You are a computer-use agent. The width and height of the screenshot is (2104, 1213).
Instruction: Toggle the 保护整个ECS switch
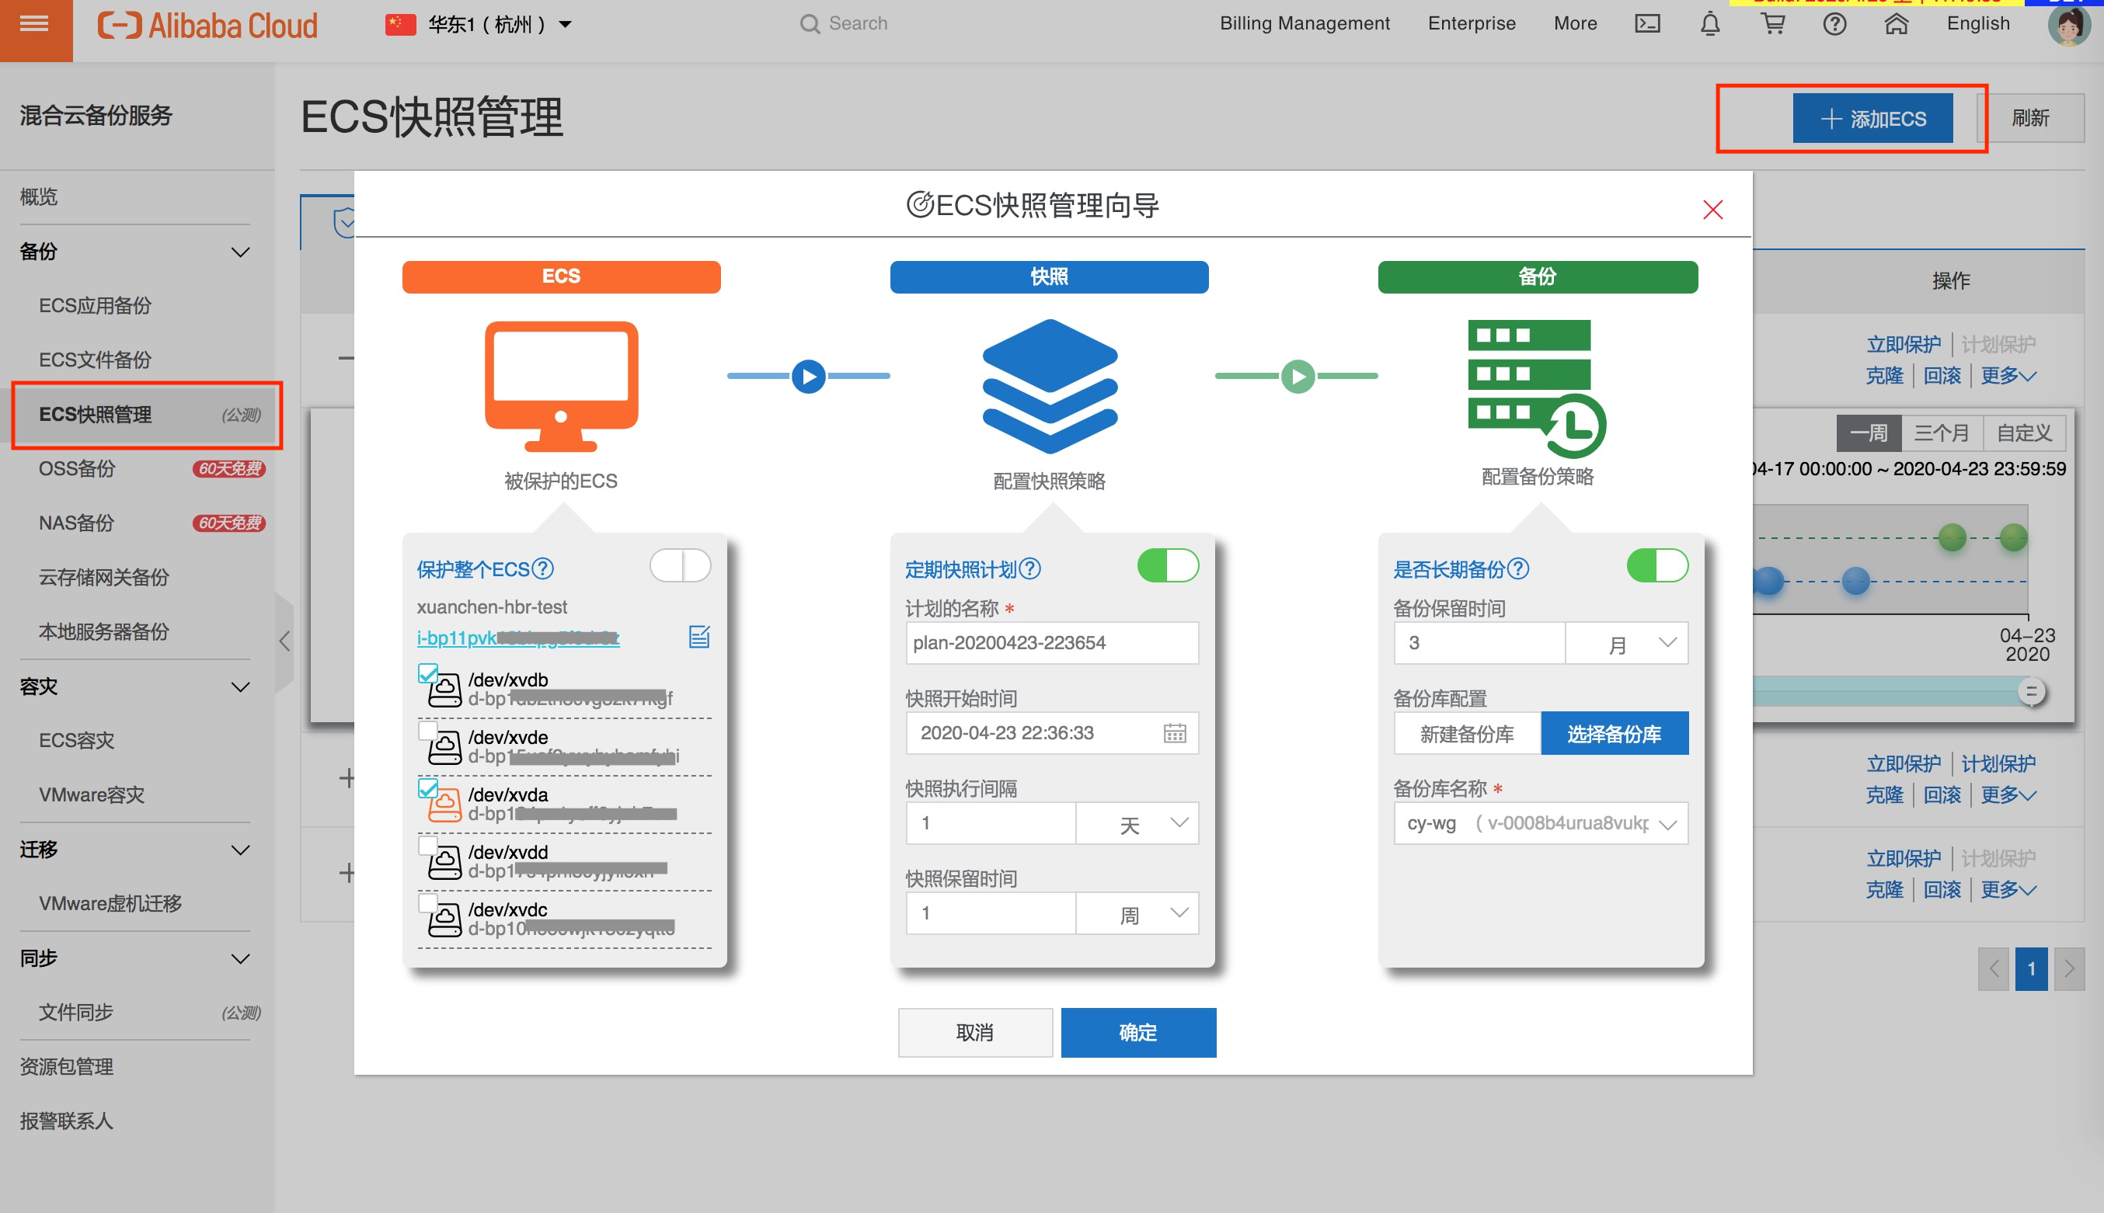pyautogui.click(x=680, y=565)
